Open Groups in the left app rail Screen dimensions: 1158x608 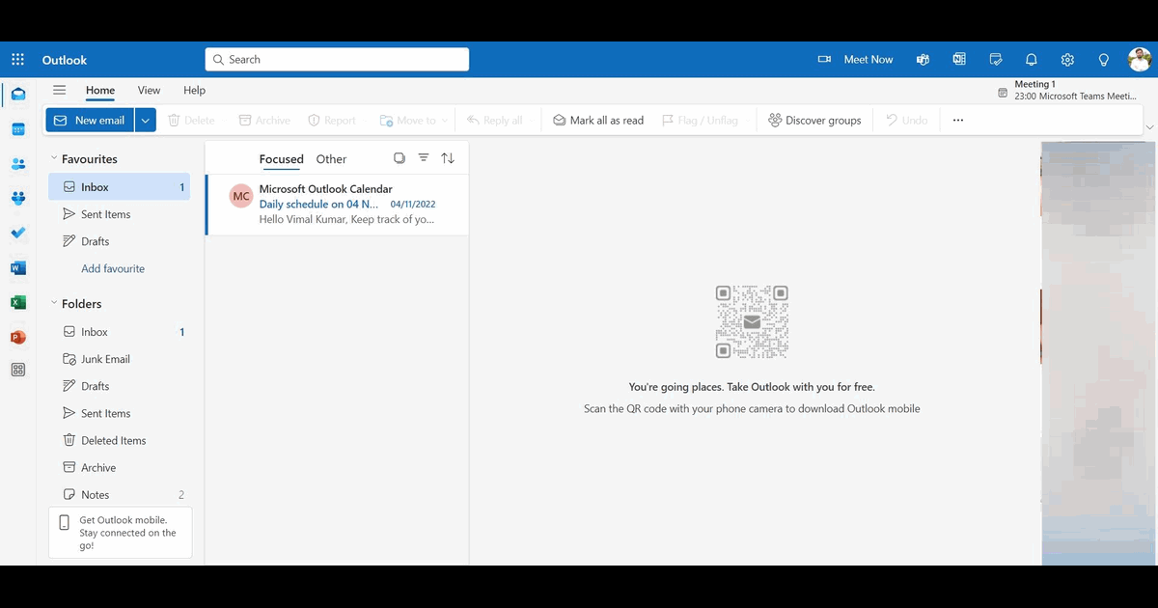(x=18, y=199)
